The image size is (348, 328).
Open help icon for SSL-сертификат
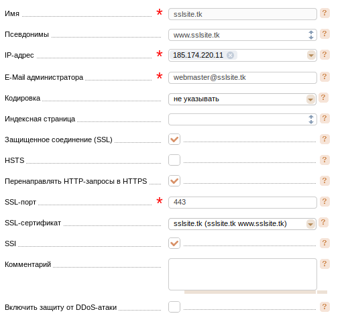pyautogui.click(x=323, y=222)
